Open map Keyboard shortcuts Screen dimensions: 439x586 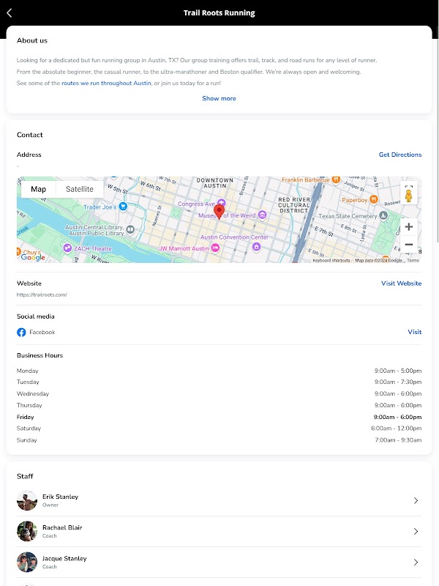[x=331, y=261]
